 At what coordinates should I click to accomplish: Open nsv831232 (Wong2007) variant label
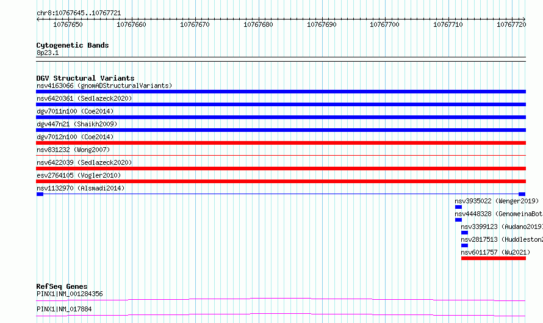[x=73, y=150]
